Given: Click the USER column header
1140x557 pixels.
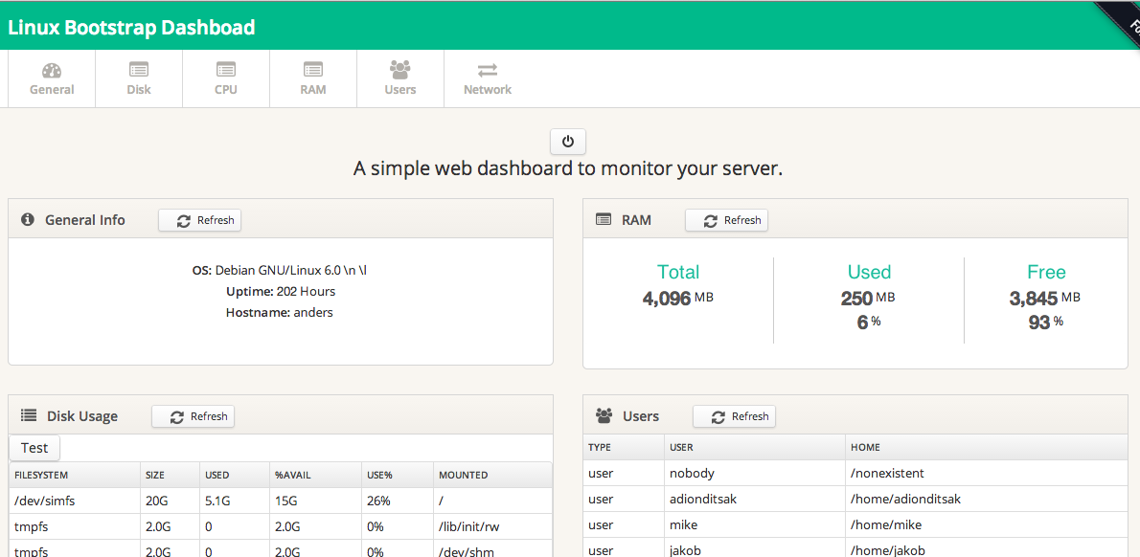Looking at the screenshot, I should coord(755,447).
